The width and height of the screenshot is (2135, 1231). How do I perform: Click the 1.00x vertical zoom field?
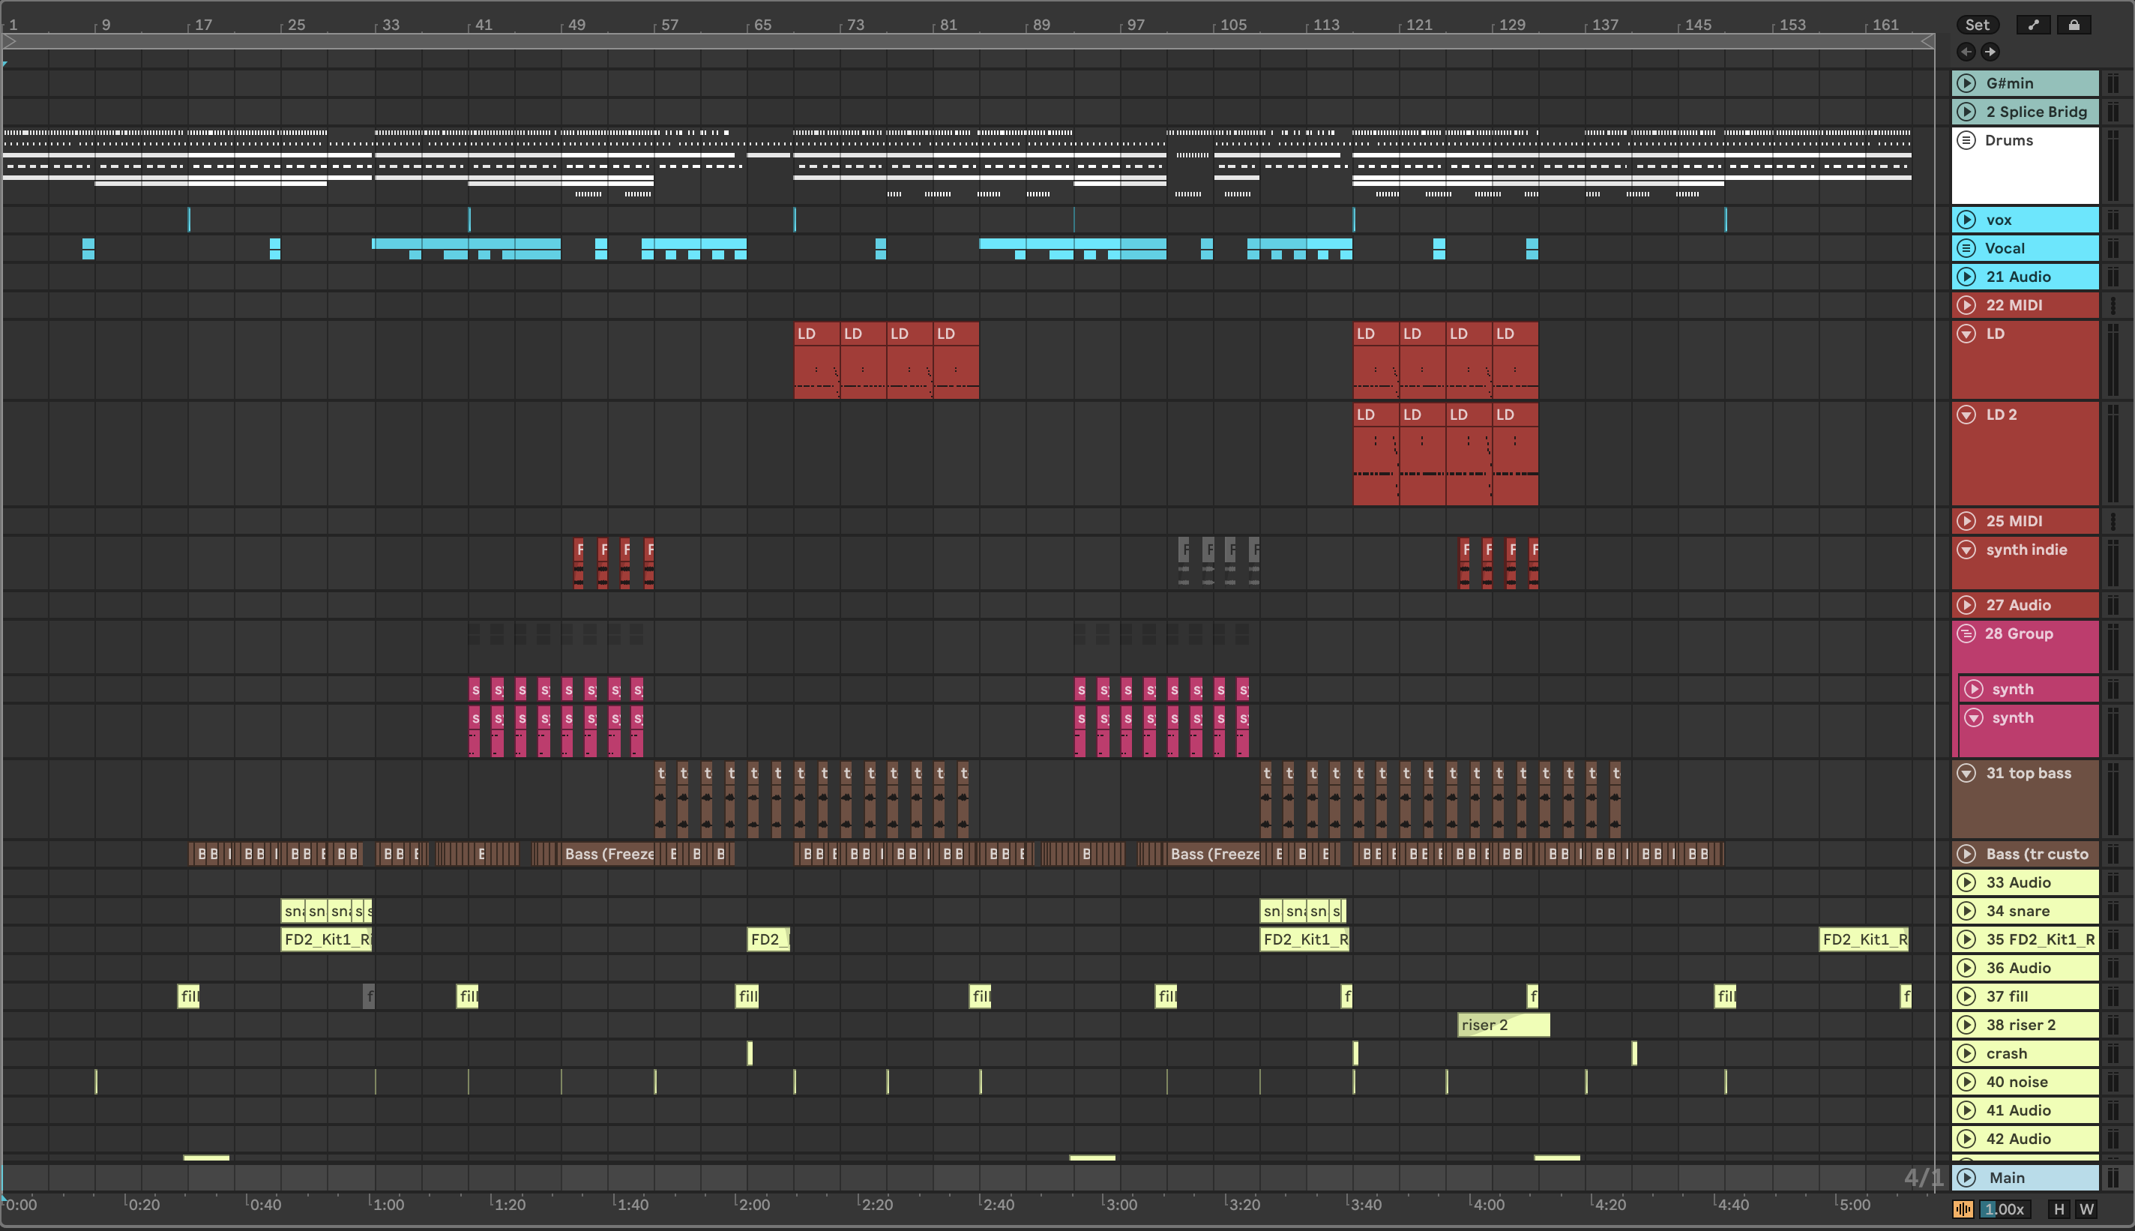click(x=2003, y=1209)
